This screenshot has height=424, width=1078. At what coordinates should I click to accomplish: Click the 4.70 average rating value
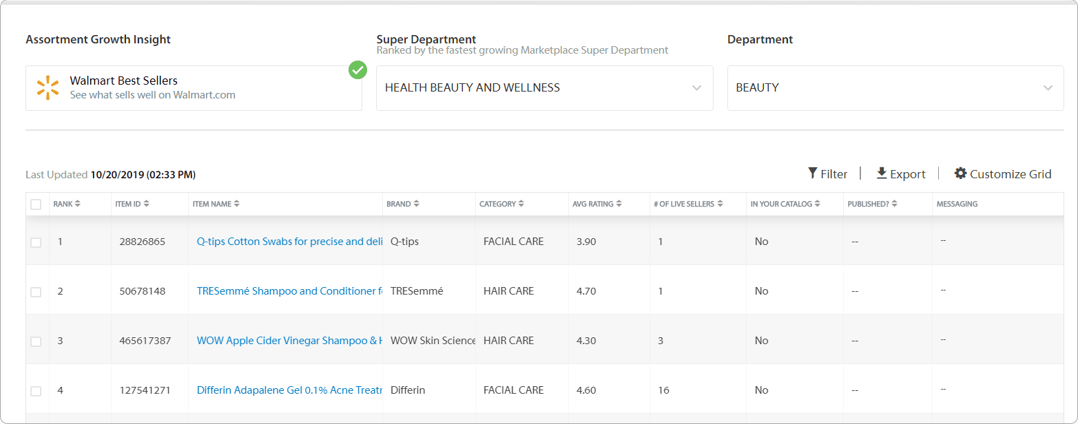click(586, 291)
